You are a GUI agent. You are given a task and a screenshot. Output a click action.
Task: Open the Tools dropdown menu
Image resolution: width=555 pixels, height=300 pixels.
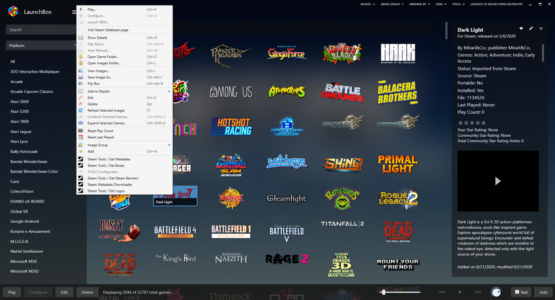[458, 4]
